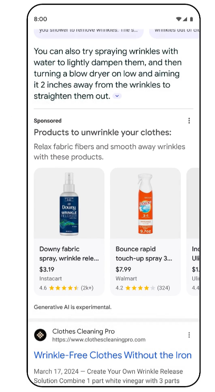Tap the Wi-Fi status icon
Screen dimensions: 215x392
click(179, 19)
